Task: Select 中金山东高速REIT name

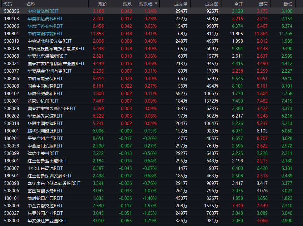Action: coord(45,168)
